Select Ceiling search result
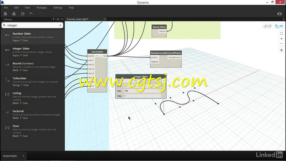286x161 pixels. tap(33, 98)
